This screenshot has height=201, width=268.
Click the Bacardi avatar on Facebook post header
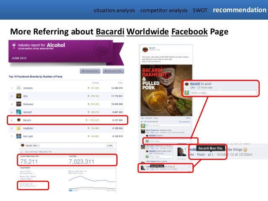coord(145,50)
